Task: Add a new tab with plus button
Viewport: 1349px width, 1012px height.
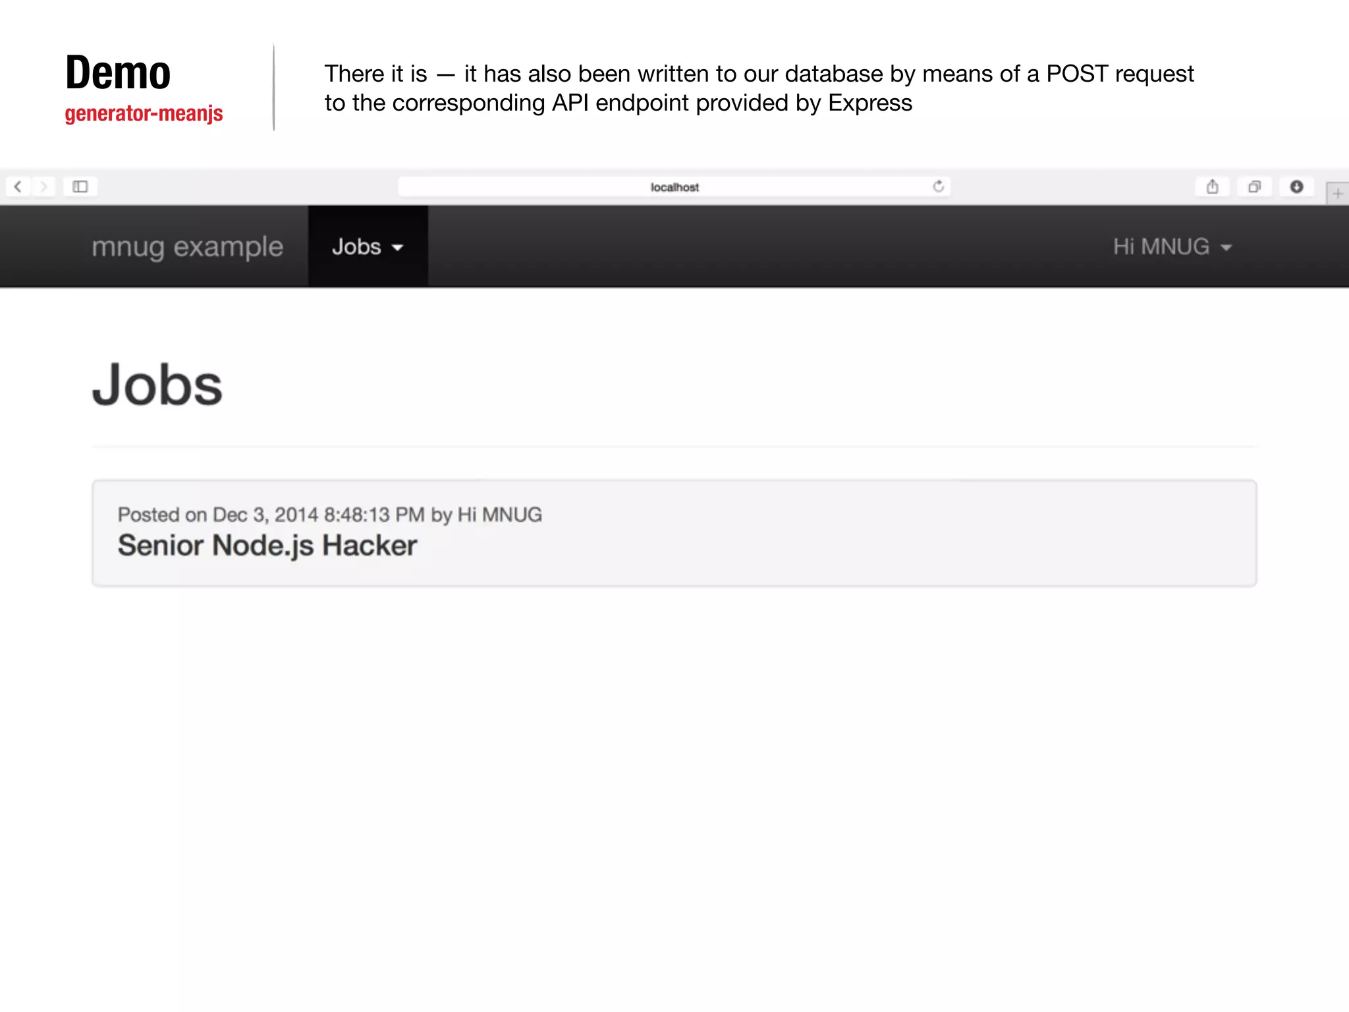Action: pyautogui.click(x=1337, y=194)
